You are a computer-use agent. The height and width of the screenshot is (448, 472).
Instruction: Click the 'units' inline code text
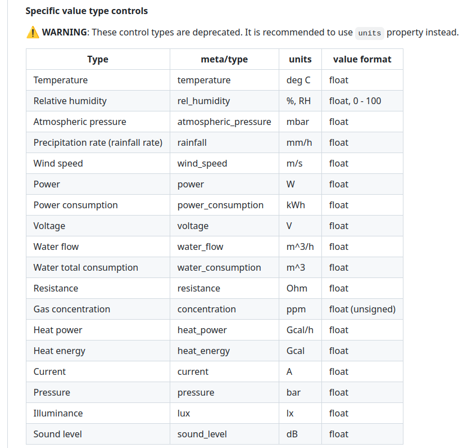point(369,33)
